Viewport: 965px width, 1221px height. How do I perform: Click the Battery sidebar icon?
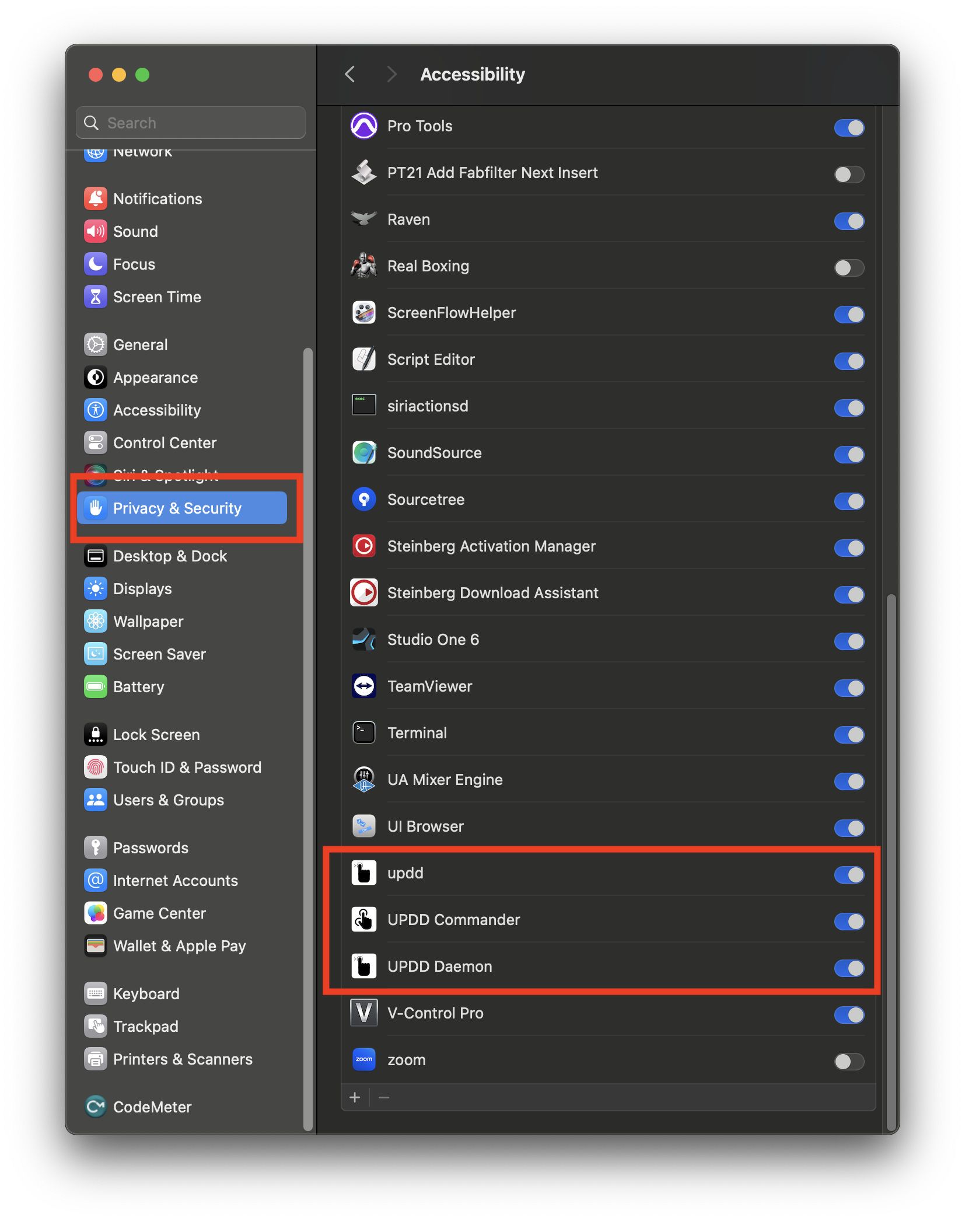(96, 686)
